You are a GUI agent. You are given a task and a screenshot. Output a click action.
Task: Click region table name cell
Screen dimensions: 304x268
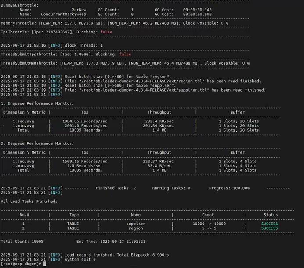[x=135, y=228]
